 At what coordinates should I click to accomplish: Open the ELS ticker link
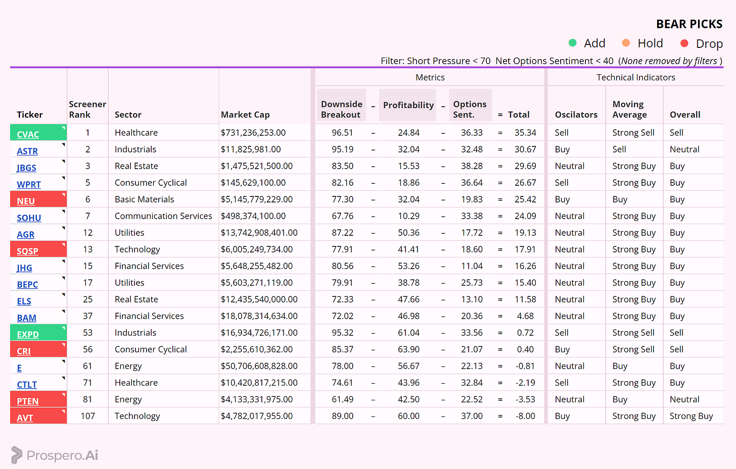24,301
